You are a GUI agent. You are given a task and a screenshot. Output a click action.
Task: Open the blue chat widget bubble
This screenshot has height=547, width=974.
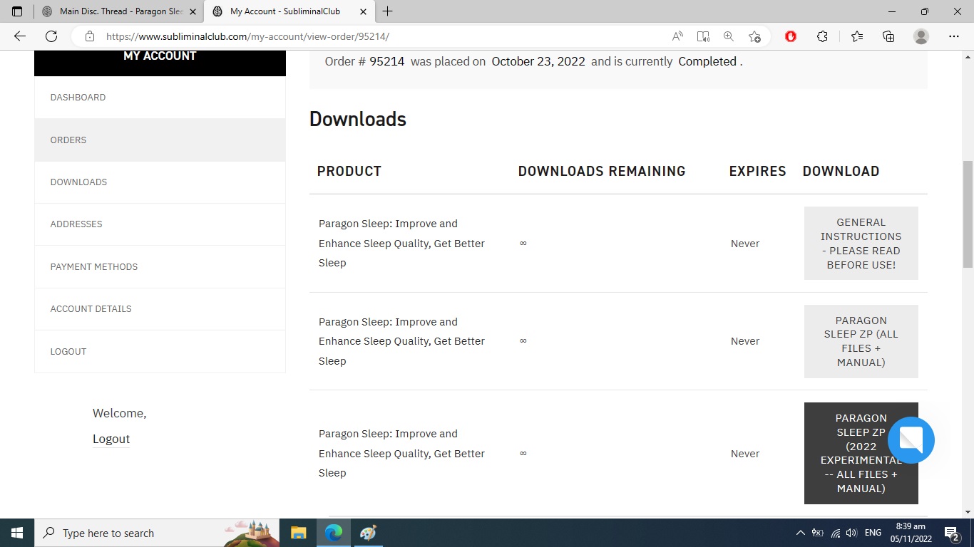(911, 440)
